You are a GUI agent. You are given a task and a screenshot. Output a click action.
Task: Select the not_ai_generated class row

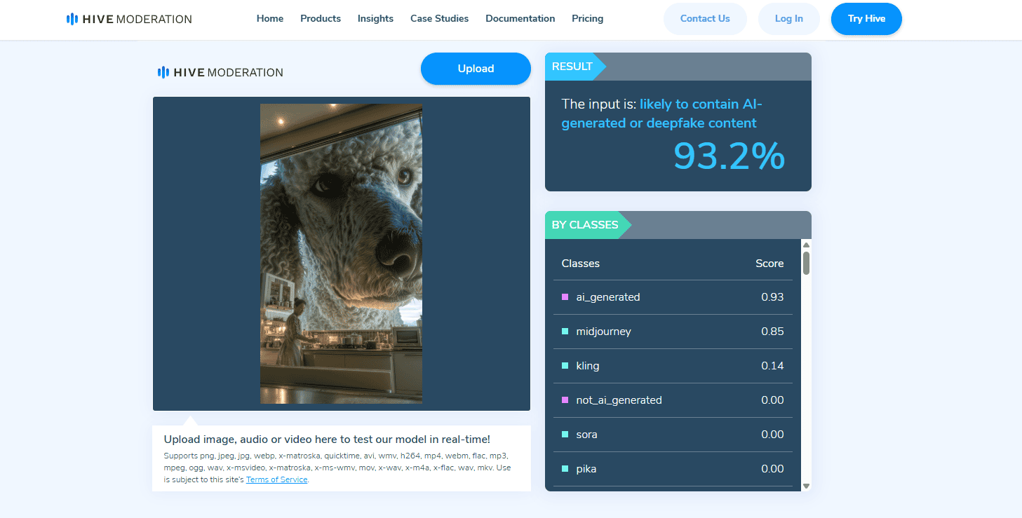click(673, 400)
